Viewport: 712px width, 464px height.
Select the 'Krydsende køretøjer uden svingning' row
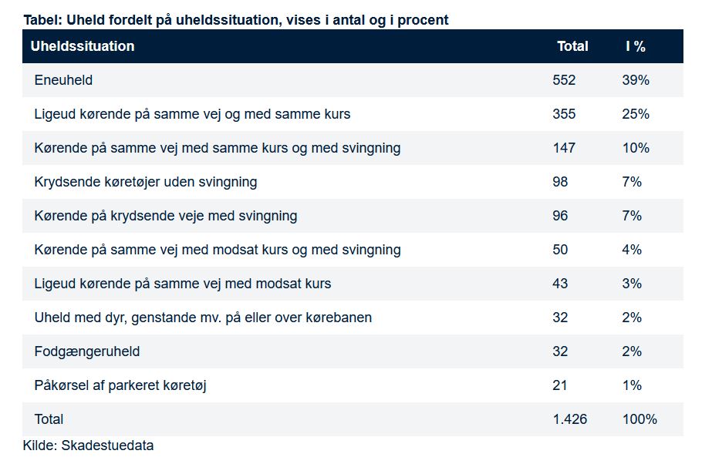coord(146,182)
